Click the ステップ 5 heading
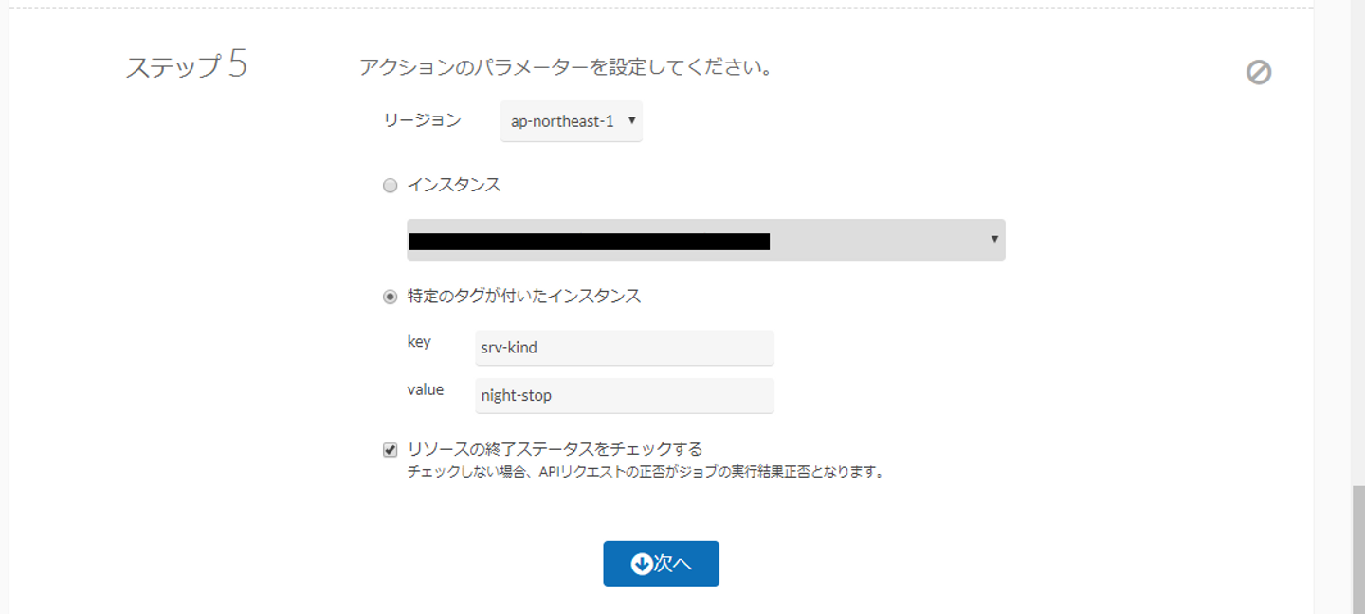 [x=187, y=66]
